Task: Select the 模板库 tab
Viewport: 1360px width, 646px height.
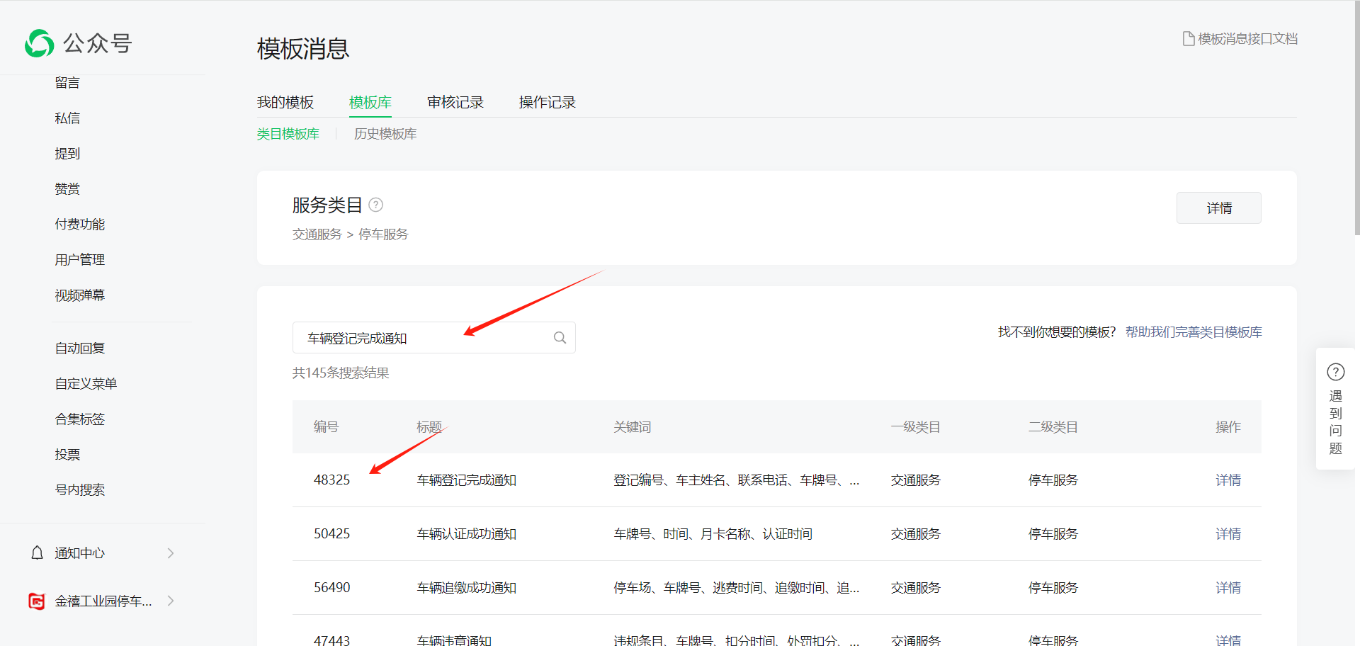Action: [370, 103]
